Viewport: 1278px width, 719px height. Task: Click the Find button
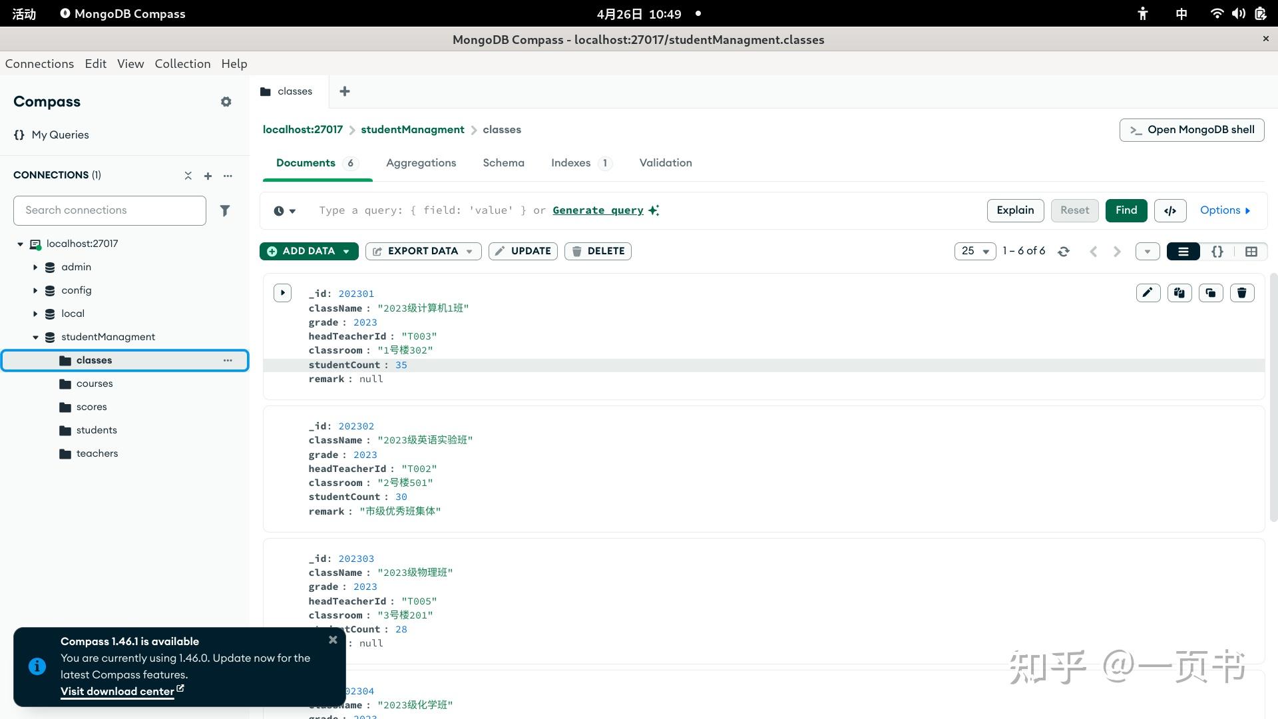point(1126,210)
